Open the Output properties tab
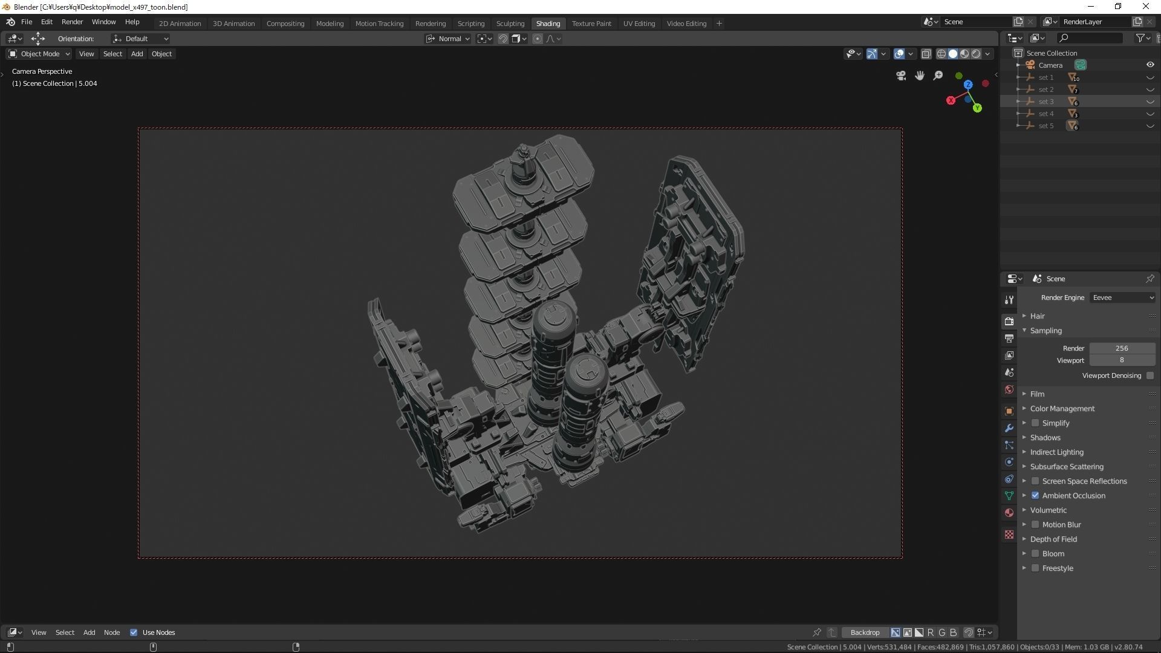The width and height of the screenshot is (1161, 653). [1009, 338]
